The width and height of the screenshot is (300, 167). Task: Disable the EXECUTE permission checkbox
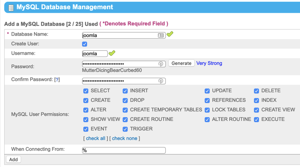coord(256,120)
